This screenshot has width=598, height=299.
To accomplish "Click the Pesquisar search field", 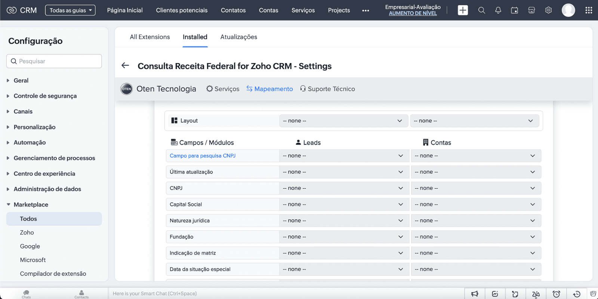I will [54, 61].
